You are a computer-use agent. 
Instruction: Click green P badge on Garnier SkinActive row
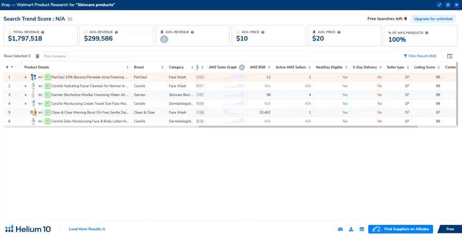pyautogui.click(x=47, y=95)
